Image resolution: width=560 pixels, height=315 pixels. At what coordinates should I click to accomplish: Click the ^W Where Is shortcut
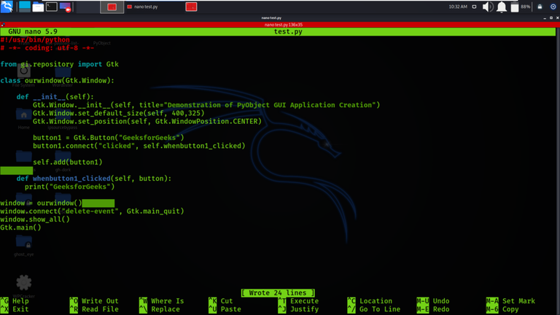tap(161, 301)
